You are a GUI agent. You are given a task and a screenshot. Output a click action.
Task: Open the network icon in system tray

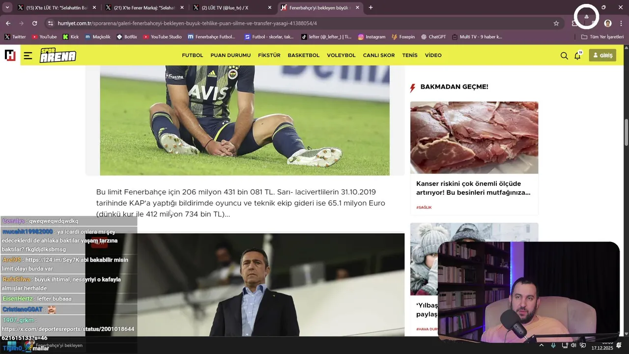[x=565, y=345]
